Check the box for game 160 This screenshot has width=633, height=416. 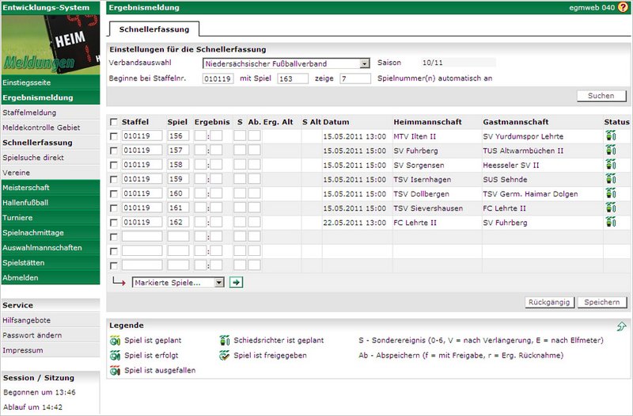(x=114, y=193)
